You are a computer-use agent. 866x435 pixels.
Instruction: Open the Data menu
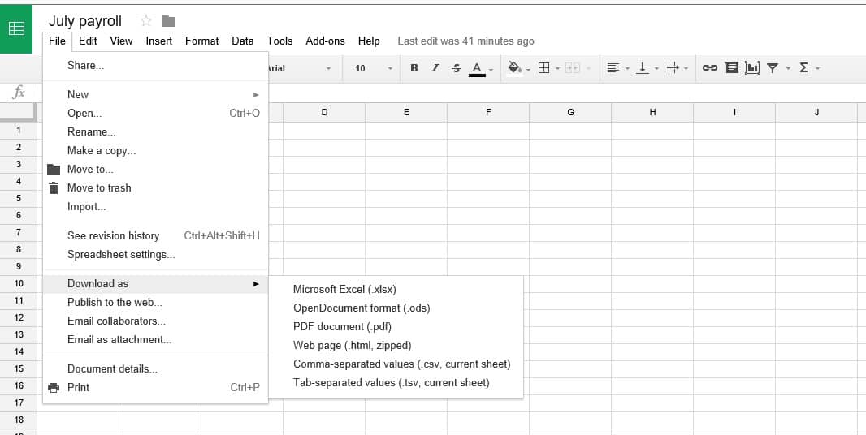point(242,41)
